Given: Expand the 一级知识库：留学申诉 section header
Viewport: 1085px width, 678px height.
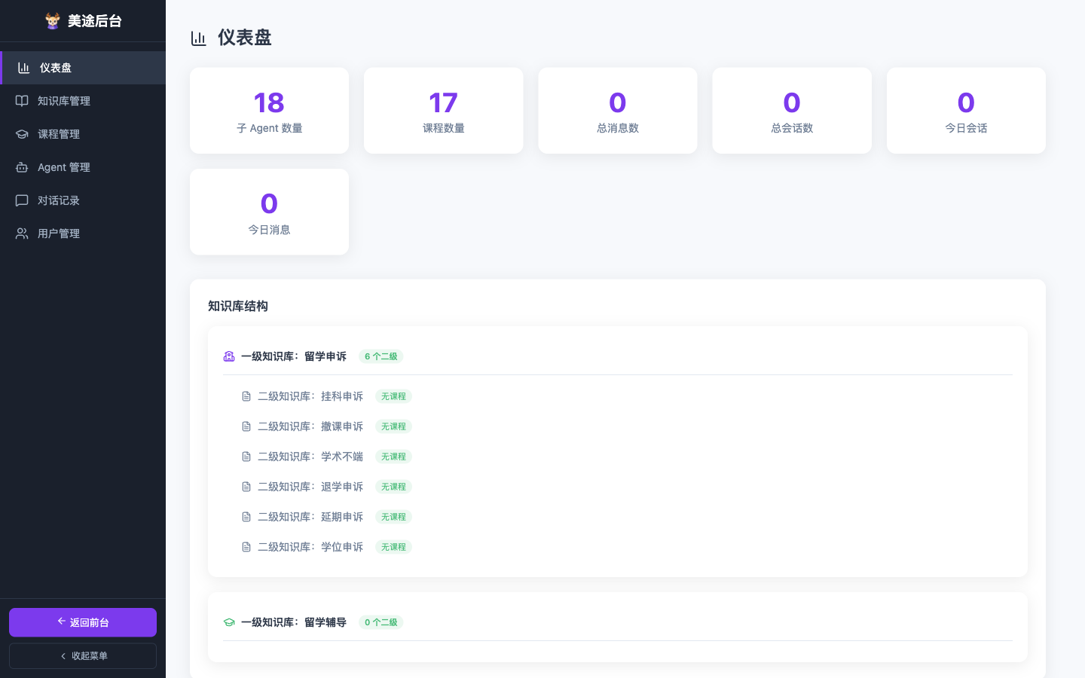Looking at the screenshot, I should [x=618, y=356].
